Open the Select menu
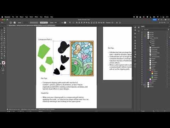 (x=31, y=17)
